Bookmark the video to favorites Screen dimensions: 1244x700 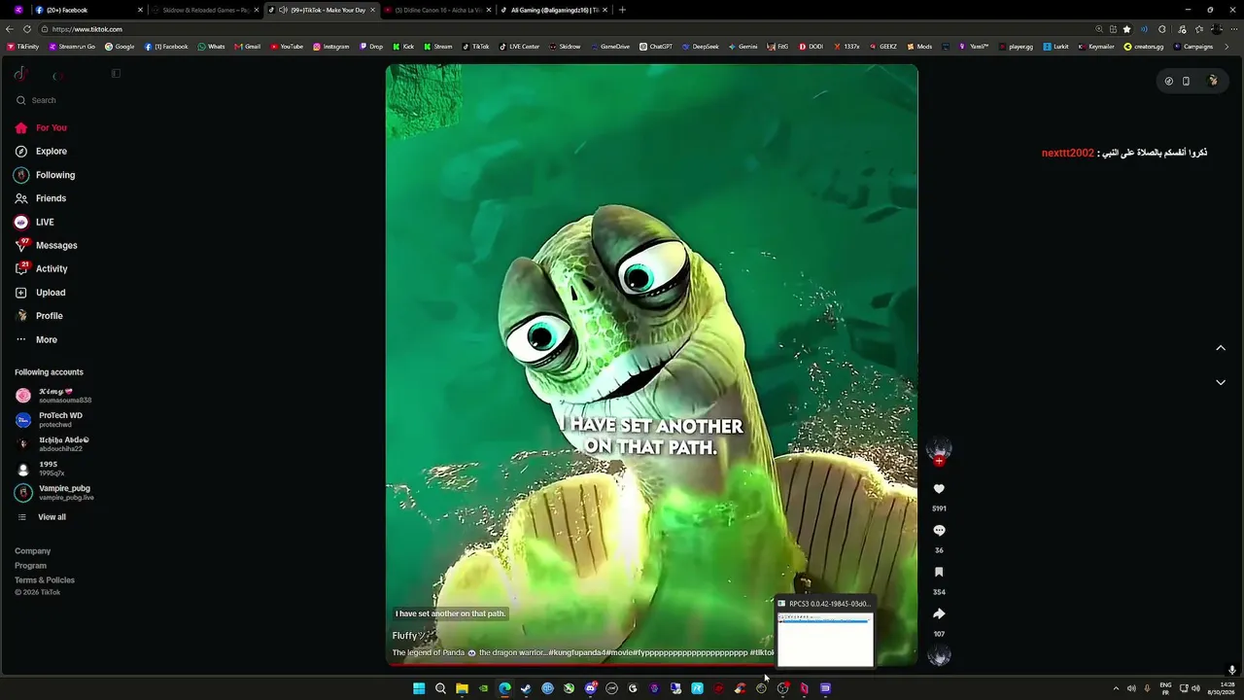[x=939, y=573]
